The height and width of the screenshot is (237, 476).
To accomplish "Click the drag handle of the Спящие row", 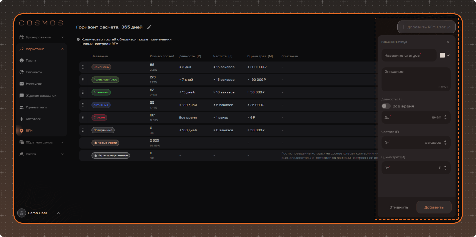I will (x=83, y=117).
